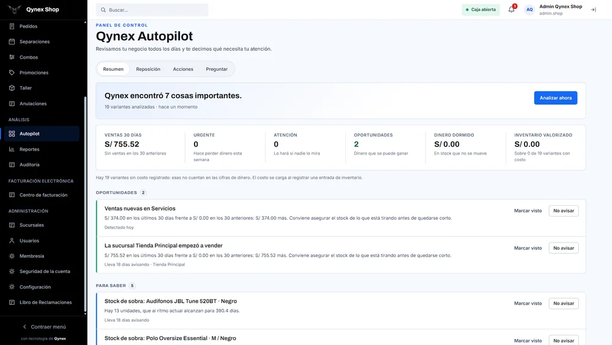Screen dimensions: 612x345
Task: Click the Caja abierta status badge
Action: click(480, 10)
